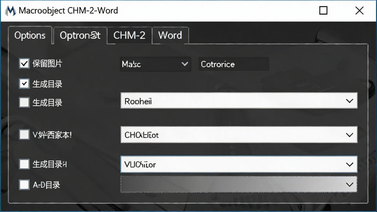Expand the VUChiior combo box
This screenshot has height=212, width=377.
[239, 165]
